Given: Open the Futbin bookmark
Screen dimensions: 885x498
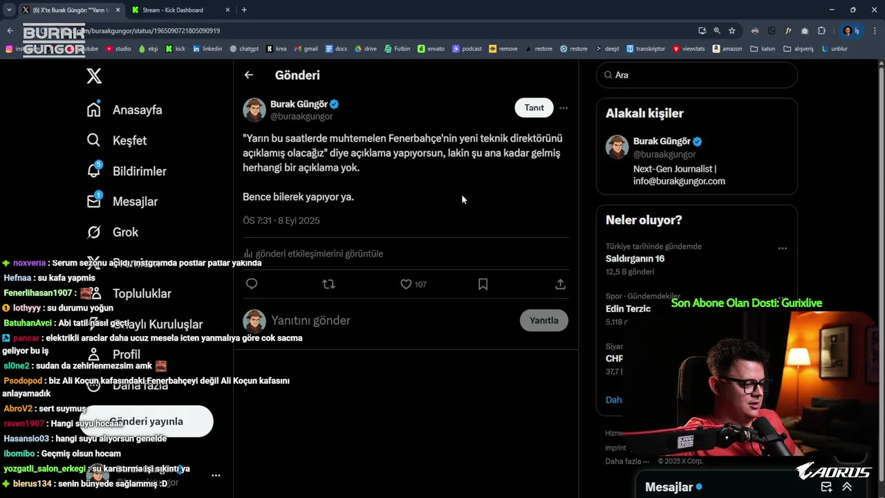Looking at the screenshot, I should 398,49.
